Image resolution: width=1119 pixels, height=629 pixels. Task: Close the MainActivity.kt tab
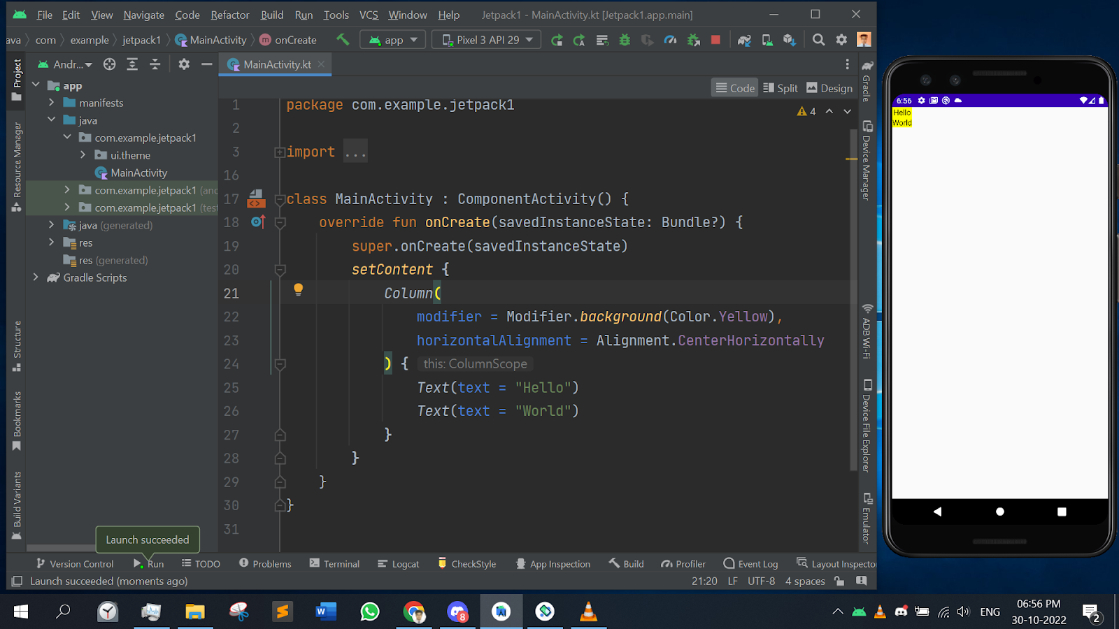click(x=321, y=64)
